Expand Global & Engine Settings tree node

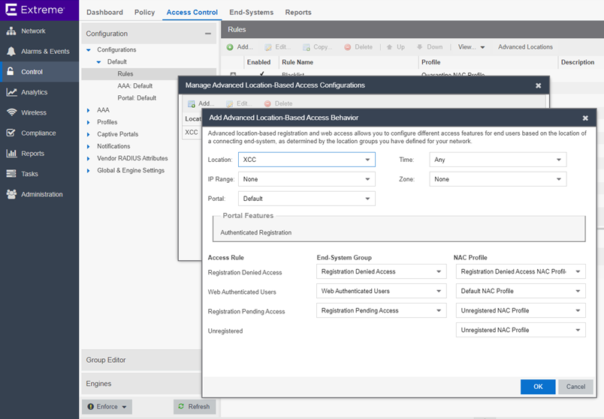point(88,170)
